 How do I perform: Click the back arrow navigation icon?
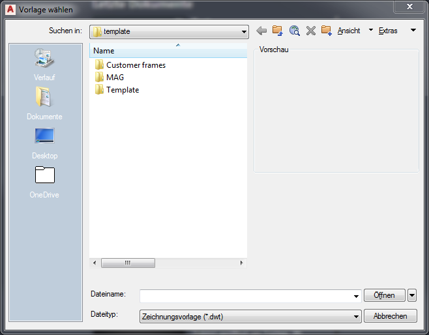(261, 31)
